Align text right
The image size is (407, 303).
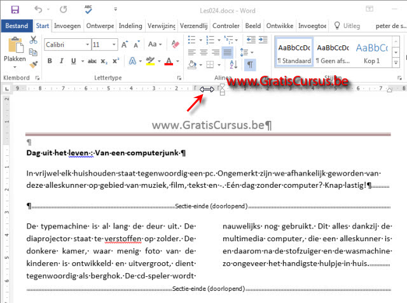(216, 52)
